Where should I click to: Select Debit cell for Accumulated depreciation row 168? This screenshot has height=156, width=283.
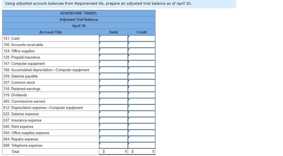[x=113, y=70]
